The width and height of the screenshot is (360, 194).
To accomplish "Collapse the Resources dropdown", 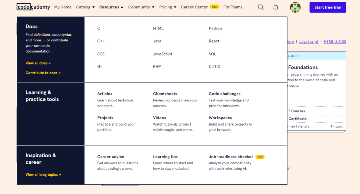I will 111,7.
